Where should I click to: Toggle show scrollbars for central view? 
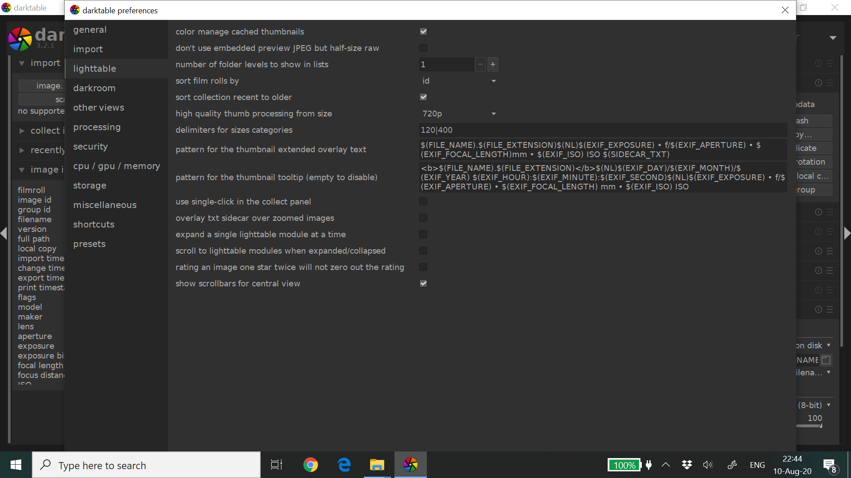tap(423, 283)
